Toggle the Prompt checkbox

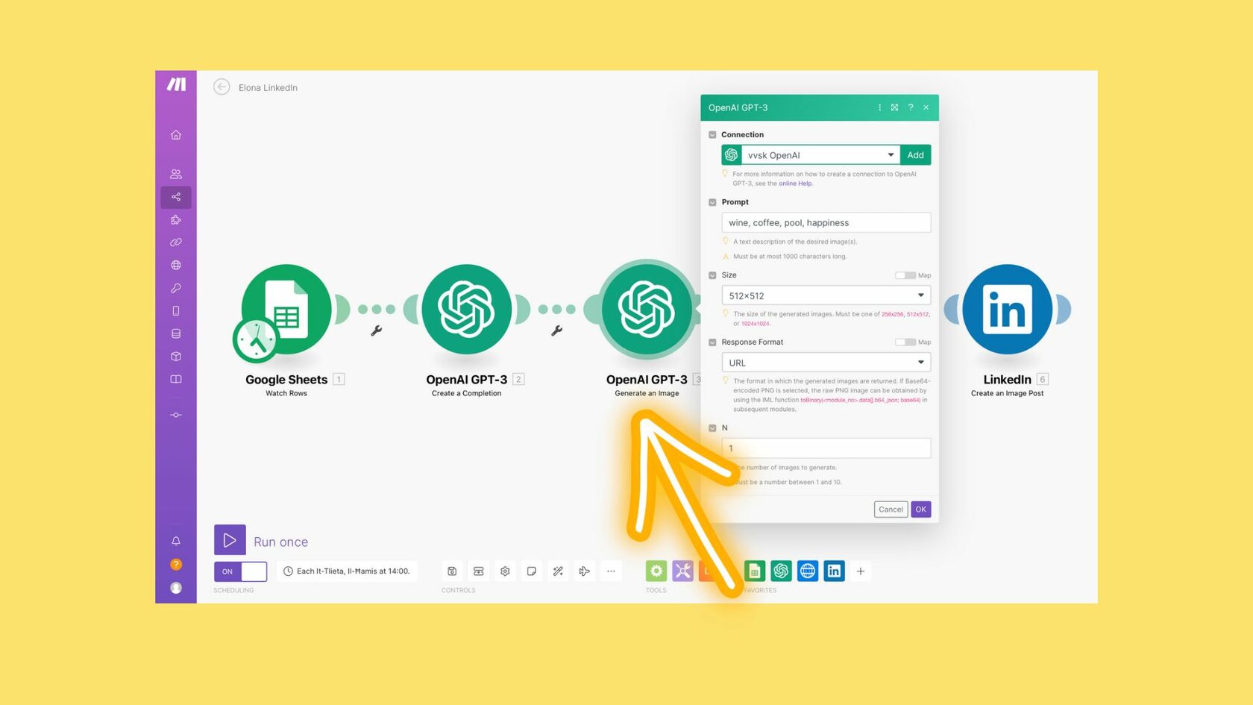pos(712,202)
